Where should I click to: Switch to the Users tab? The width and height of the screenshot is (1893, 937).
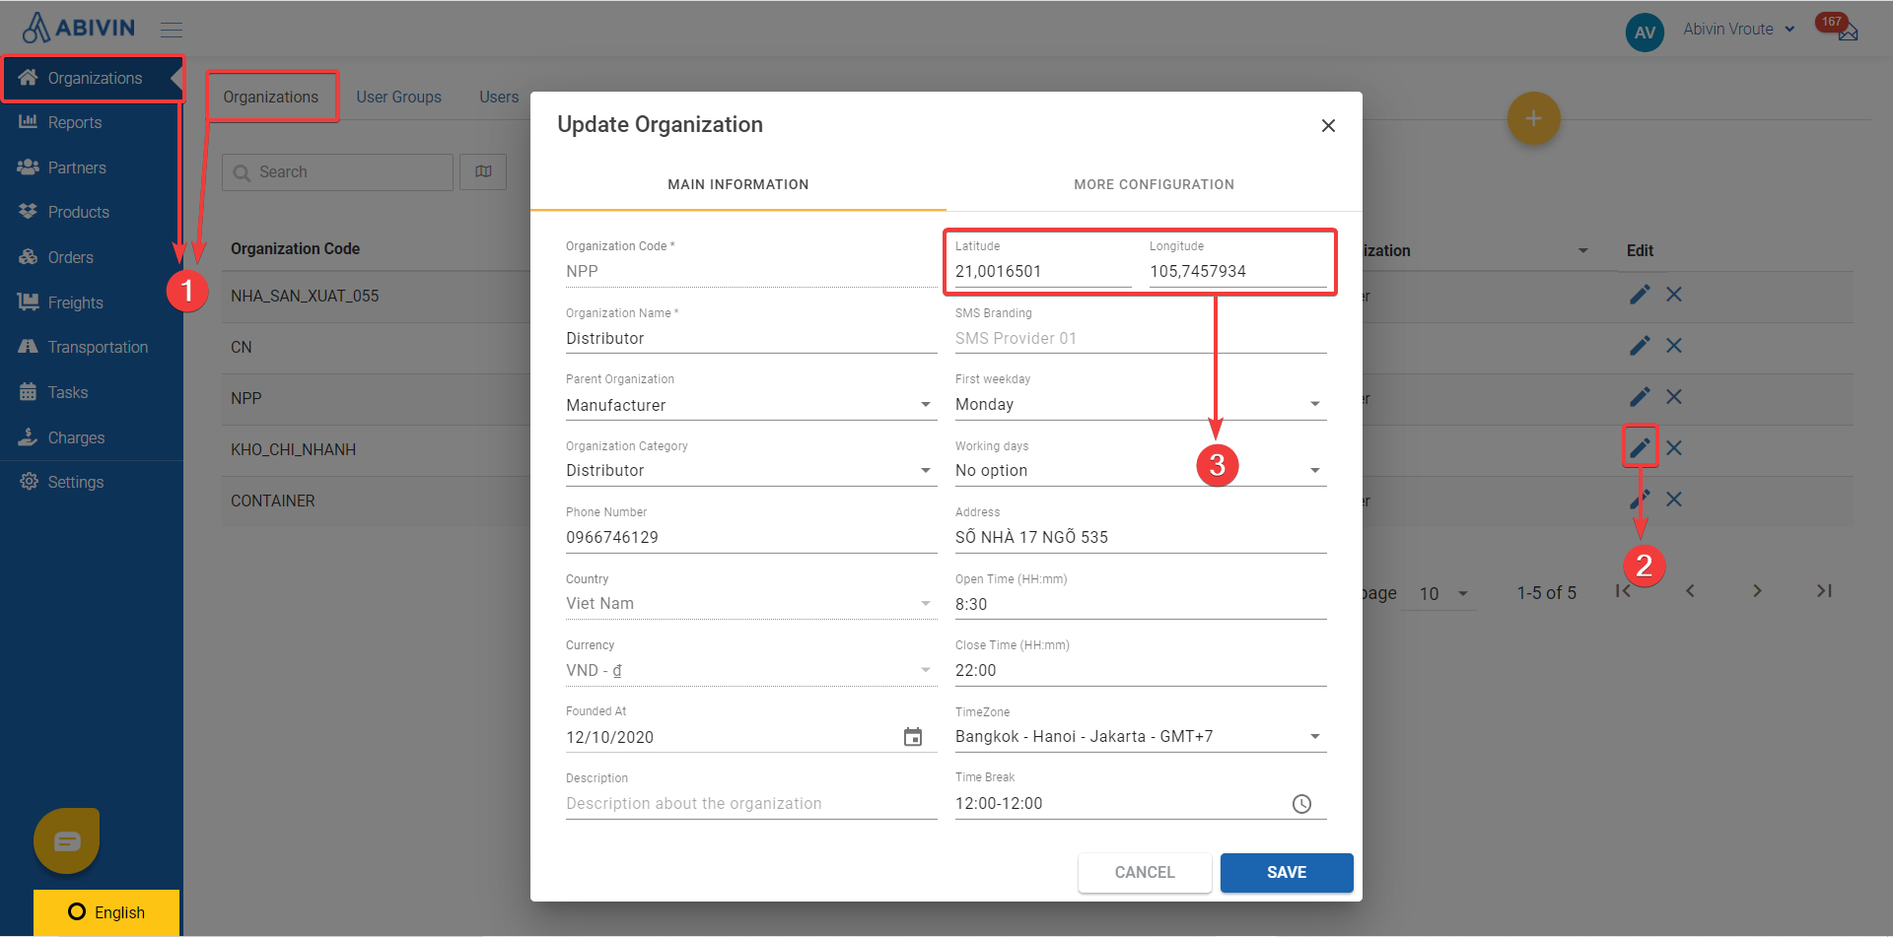pyautogui.click(x=499, y=97)
